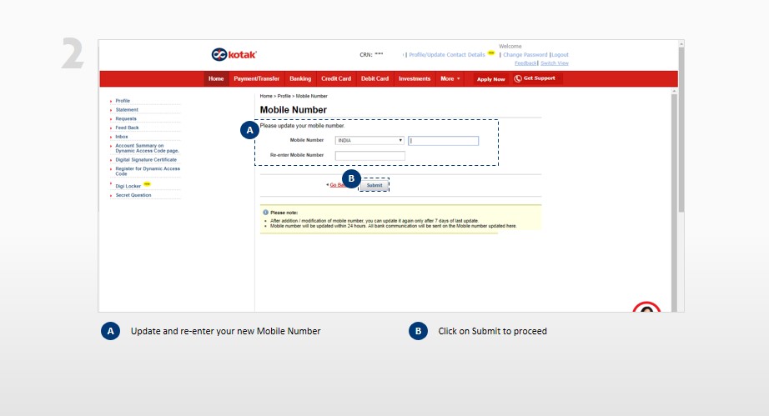This screenshot has width=769, height=416.
Task: Click the Apply Now button
Action: (x=491, y=79)
